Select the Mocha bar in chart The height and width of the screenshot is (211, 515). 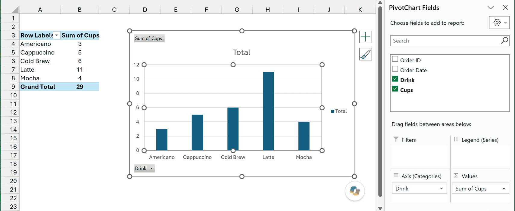304,136
